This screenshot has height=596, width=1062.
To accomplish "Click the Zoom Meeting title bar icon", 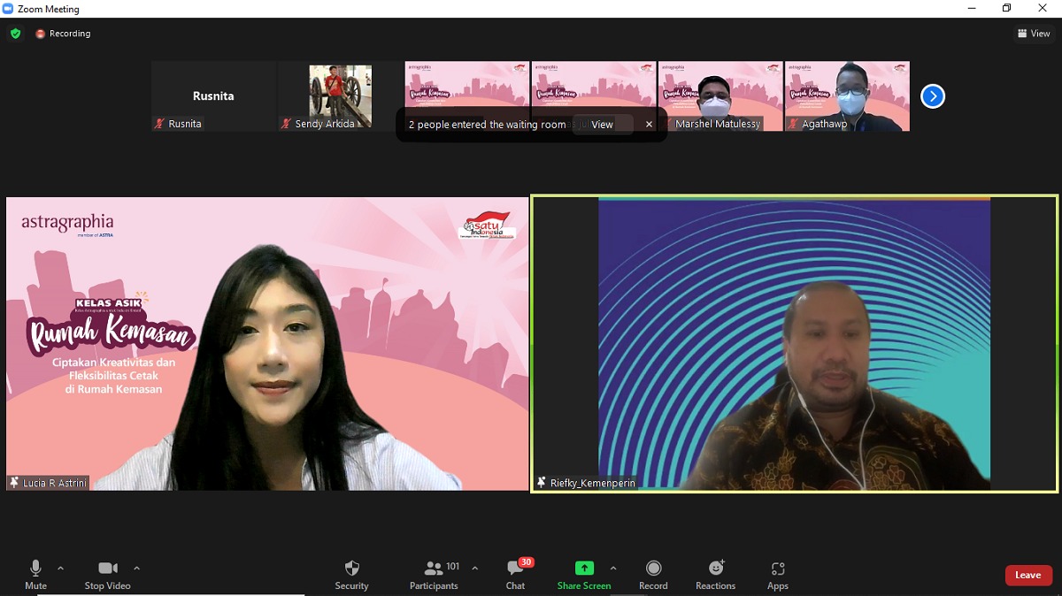I will [x=8, y=9].
